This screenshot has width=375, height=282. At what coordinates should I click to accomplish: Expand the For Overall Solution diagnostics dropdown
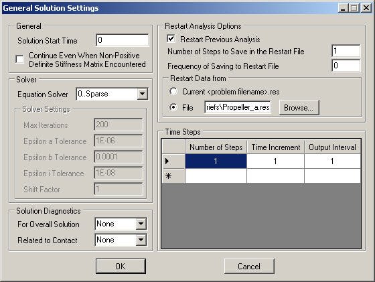(x=141, y=224)
